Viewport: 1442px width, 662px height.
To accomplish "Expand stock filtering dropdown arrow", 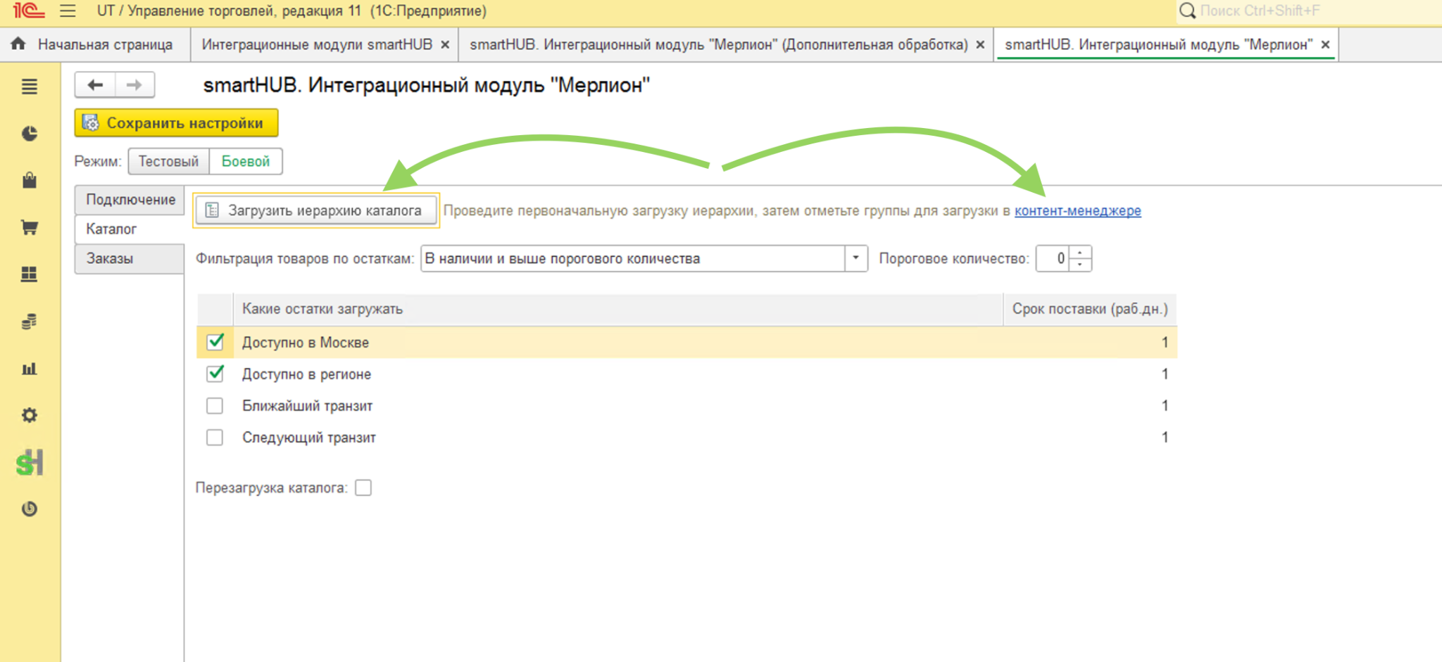I will coord(855,258).
